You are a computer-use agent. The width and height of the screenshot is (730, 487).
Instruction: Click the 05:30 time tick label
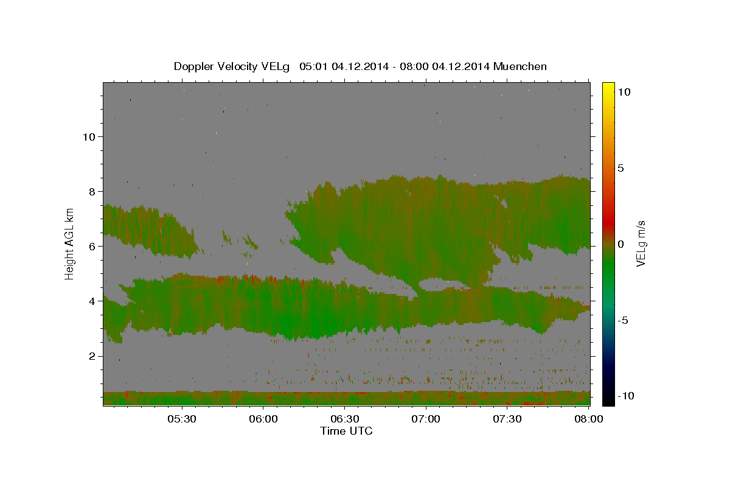[182, 419]
